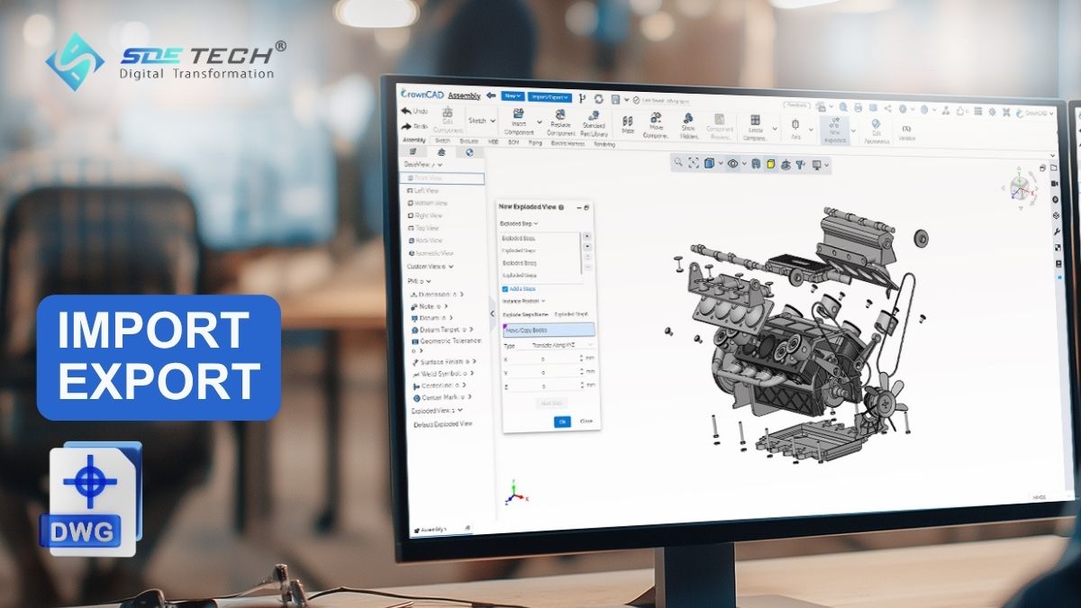
Task: Click the camera icon in right sidebar
Action: [x=1055, y=184]
